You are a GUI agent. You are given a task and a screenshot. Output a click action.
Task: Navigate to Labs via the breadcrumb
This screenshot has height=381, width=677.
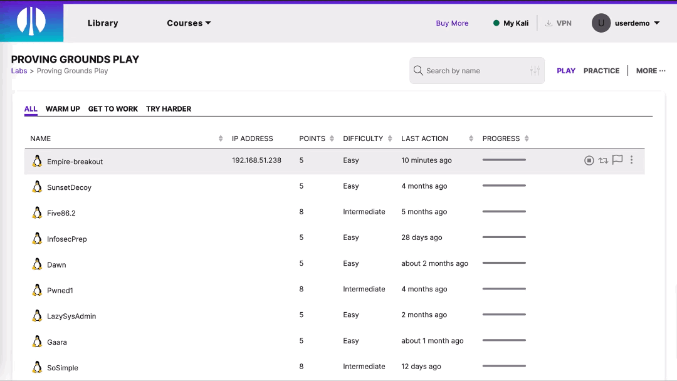(19, 71)
